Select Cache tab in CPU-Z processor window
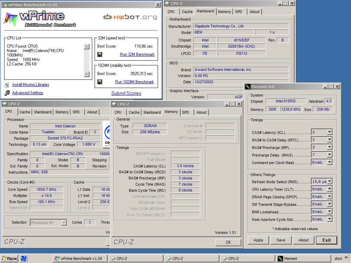Image resolution: width=351 pixels, height=263 pixels. click(x=25, y=112)
